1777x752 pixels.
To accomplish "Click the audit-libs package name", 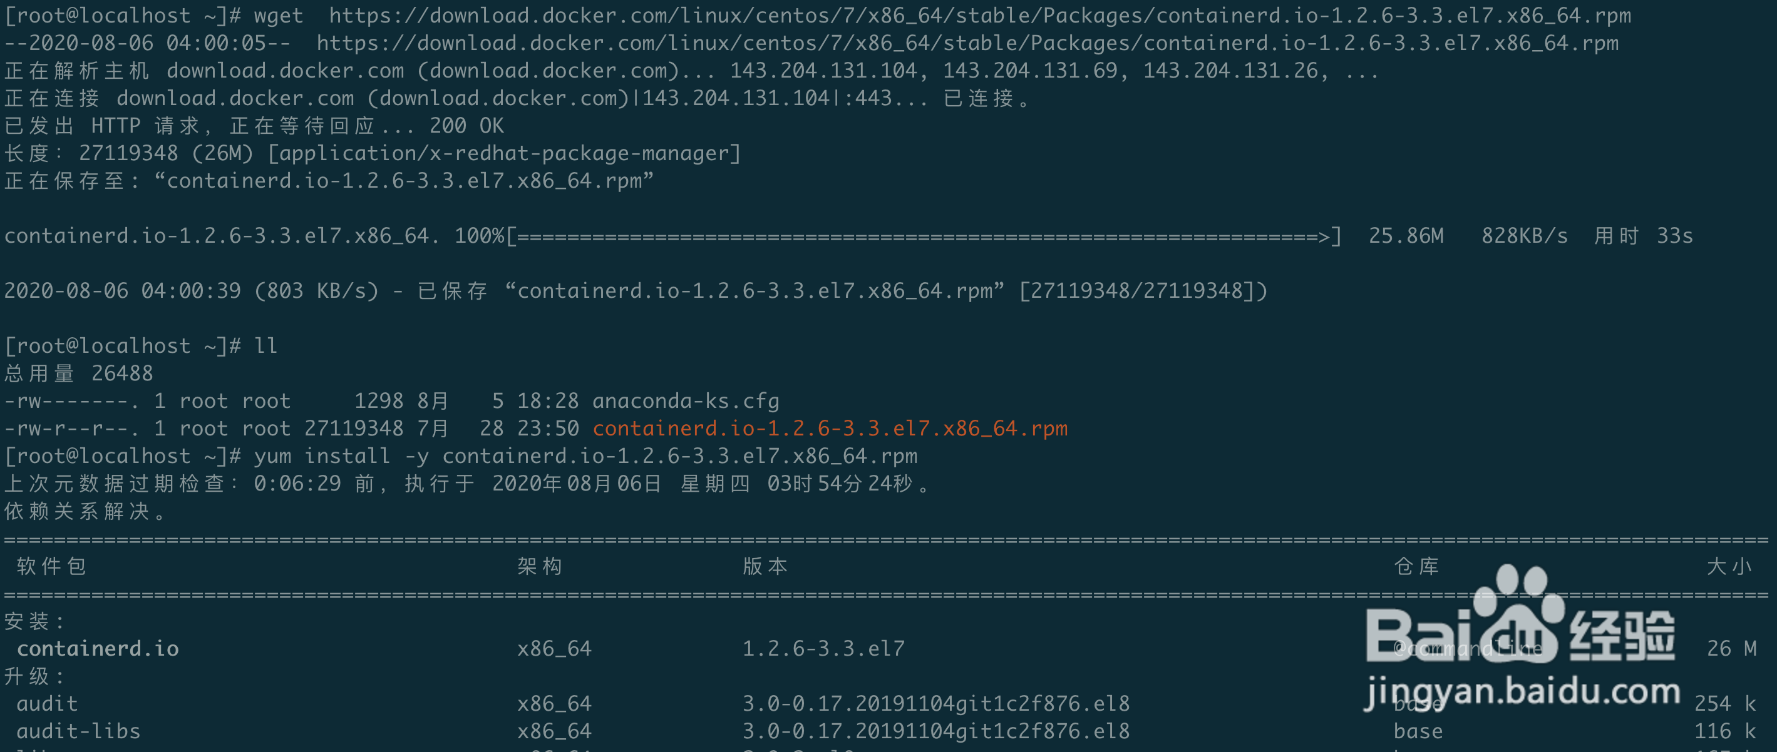I will pyautogui.click(x=79, y=731).
